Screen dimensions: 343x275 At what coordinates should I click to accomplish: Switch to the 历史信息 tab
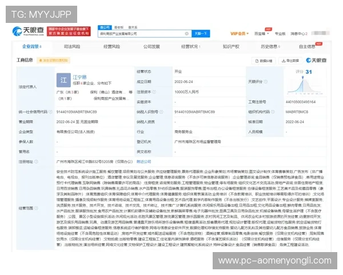pos(270,46)
